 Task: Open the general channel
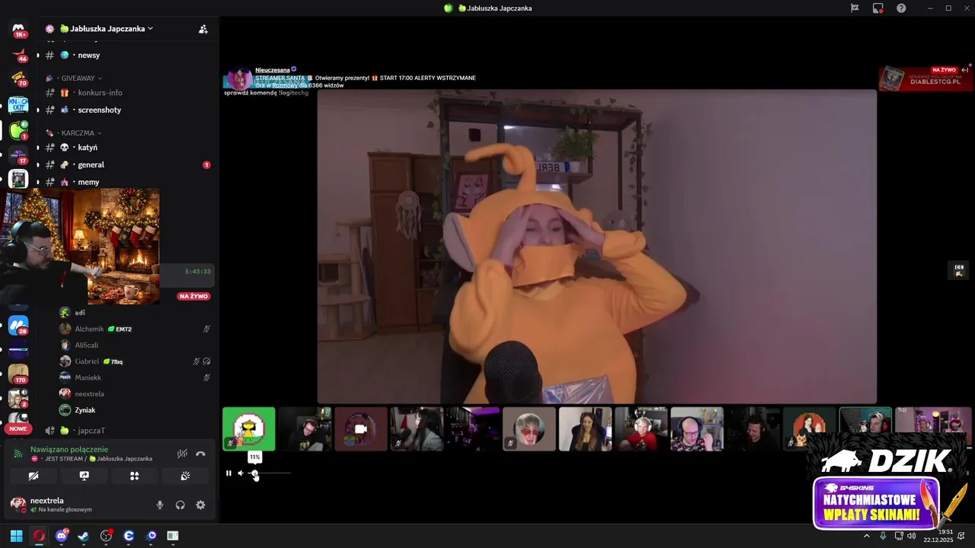pos(126,164)
